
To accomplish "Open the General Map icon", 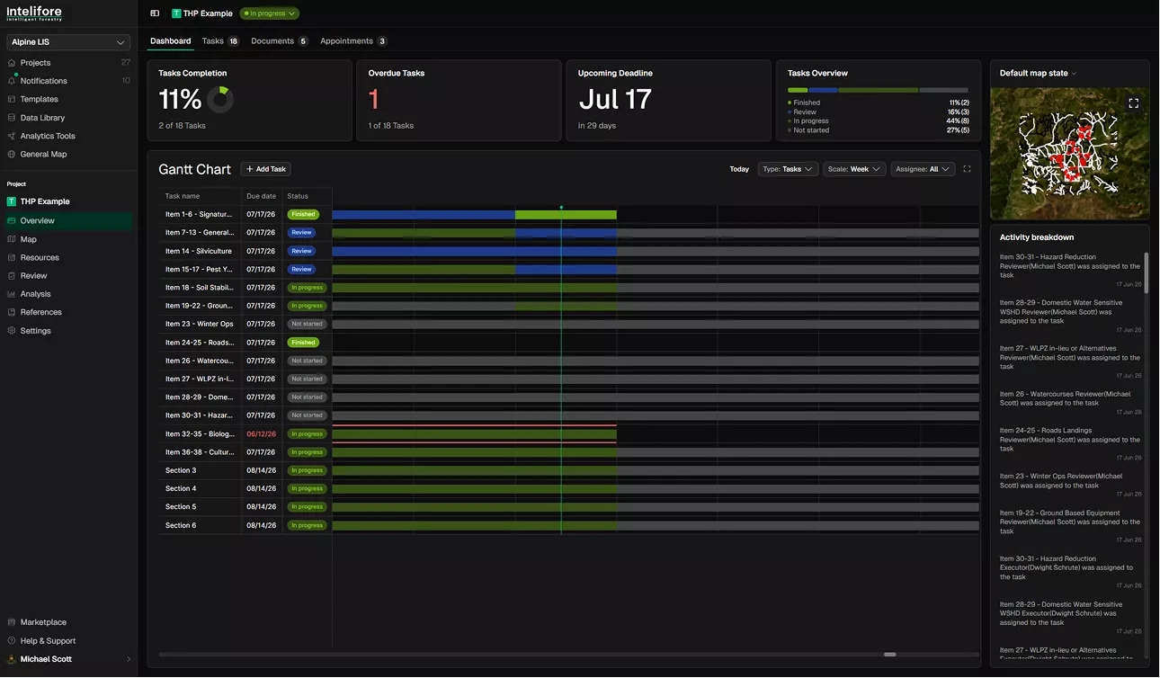I will pos(12,154).
